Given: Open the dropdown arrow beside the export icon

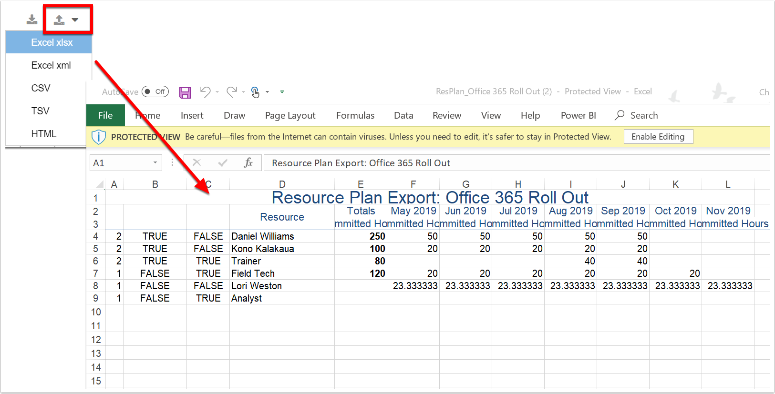Looking at the screenshot, I should (75, 20).
